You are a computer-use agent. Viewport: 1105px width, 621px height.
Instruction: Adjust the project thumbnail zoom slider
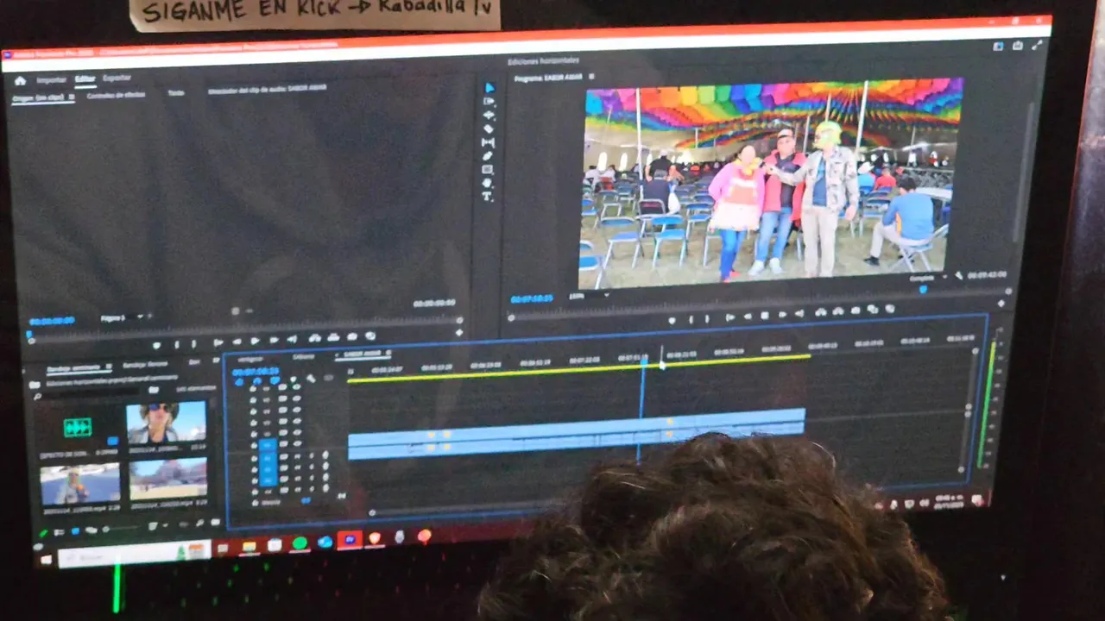[x=121, y=527]
